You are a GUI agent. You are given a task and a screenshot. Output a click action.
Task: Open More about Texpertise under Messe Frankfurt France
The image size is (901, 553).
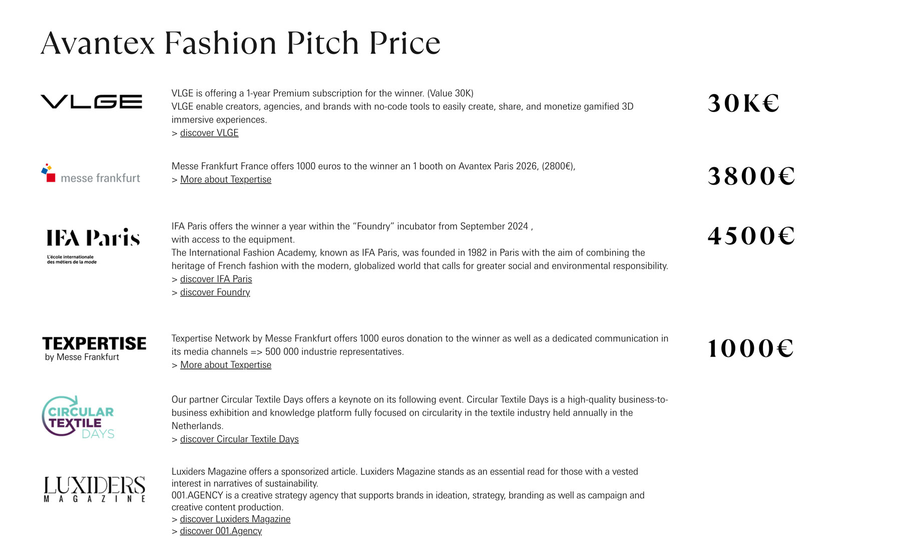click(x=226, y=179)
